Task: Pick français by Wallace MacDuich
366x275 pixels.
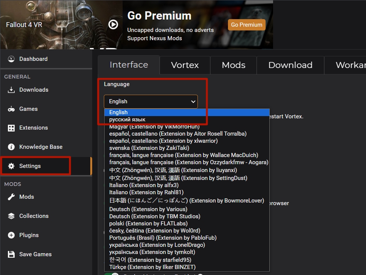Action: click(x=187, y=155)
